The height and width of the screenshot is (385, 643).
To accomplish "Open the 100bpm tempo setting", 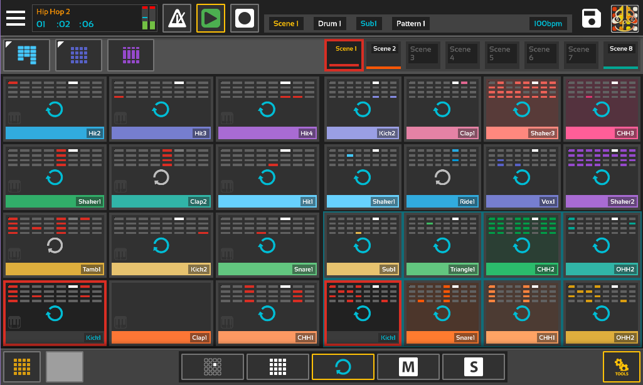I will pyautogui.click(x=549, y=24).
